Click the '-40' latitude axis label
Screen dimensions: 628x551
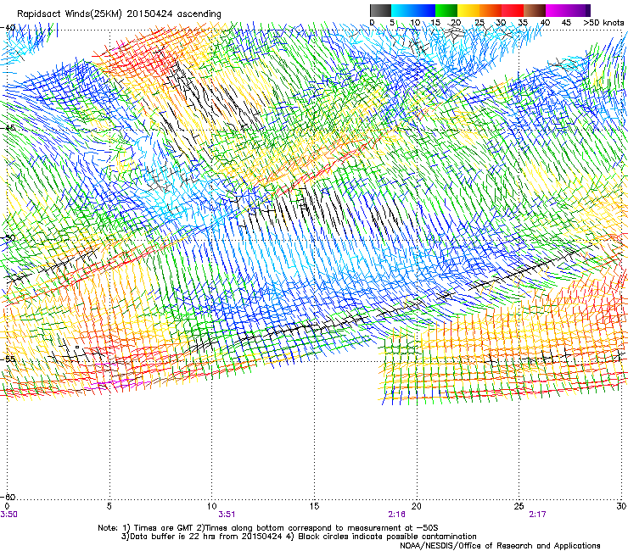pos(8,28)
